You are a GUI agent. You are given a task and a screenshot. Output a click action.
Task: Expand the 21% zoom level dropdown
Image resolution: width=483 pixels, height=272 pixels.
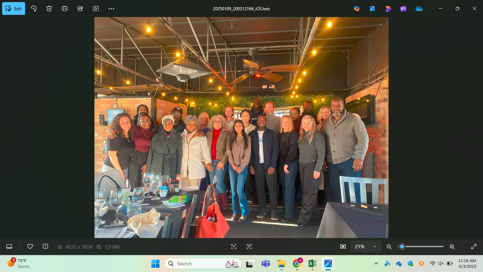[x=374, y=246]
